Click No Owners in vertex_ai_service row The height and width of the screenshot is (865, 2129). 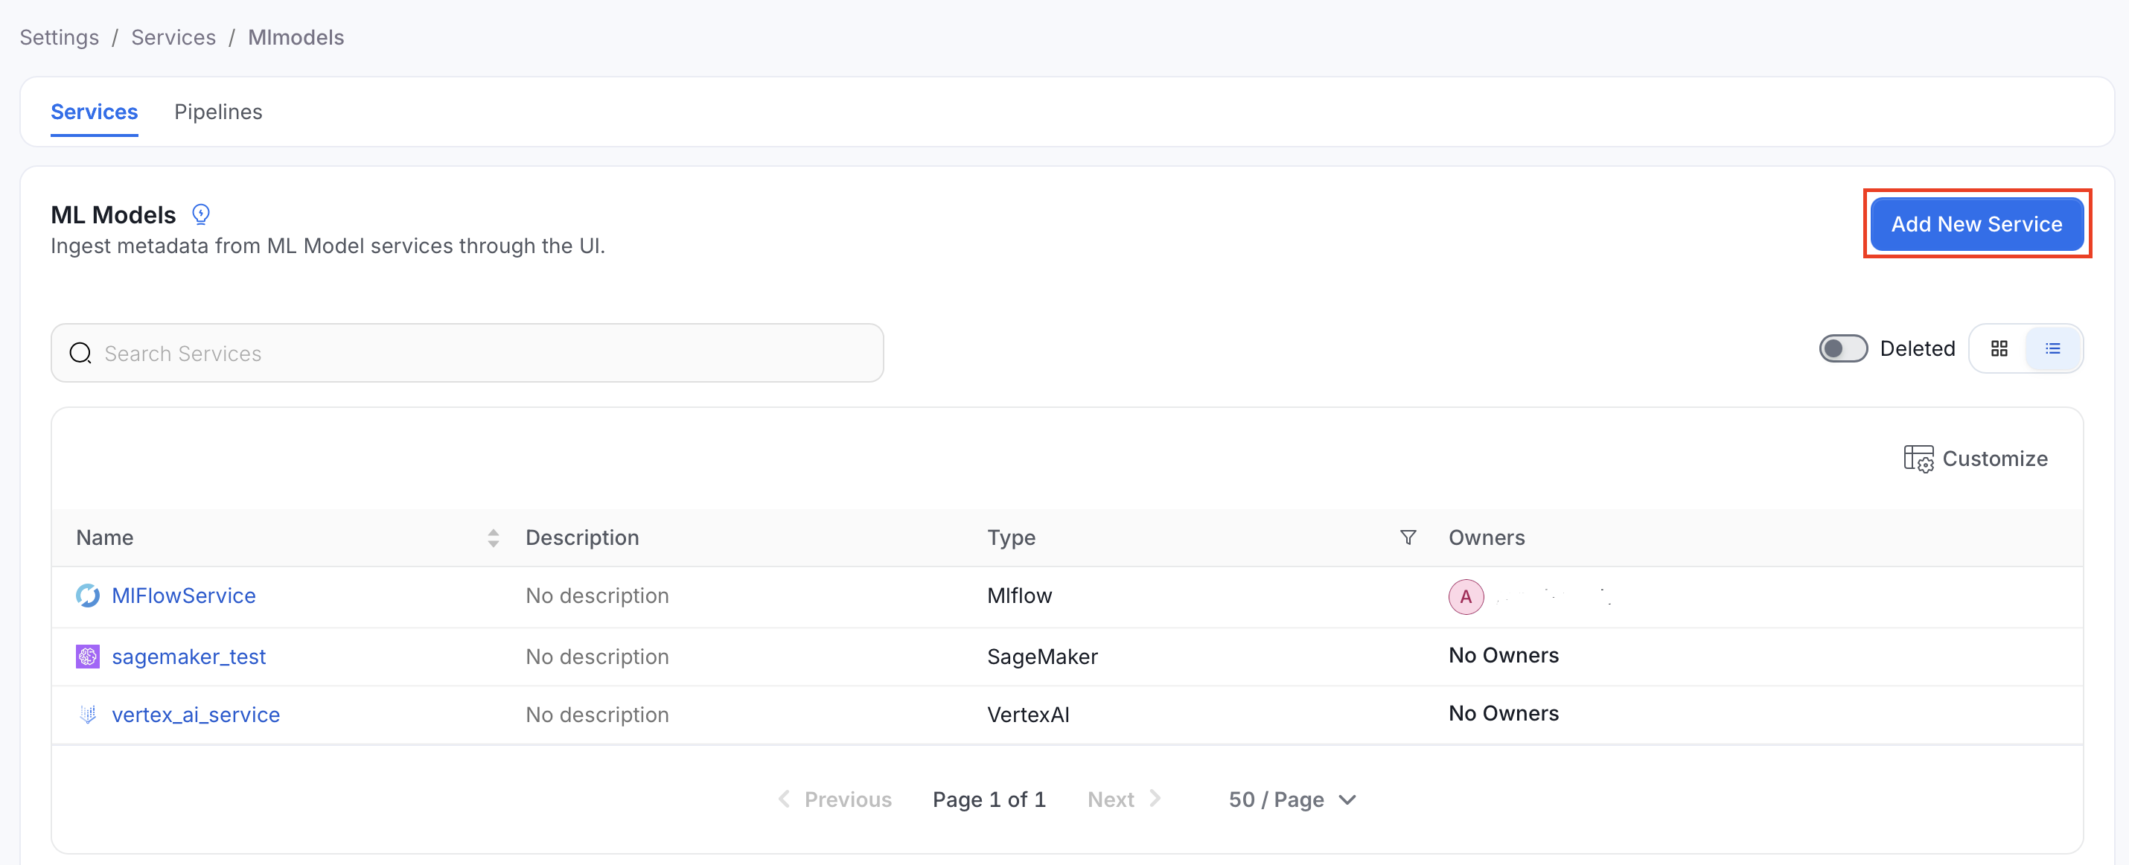1504,713
